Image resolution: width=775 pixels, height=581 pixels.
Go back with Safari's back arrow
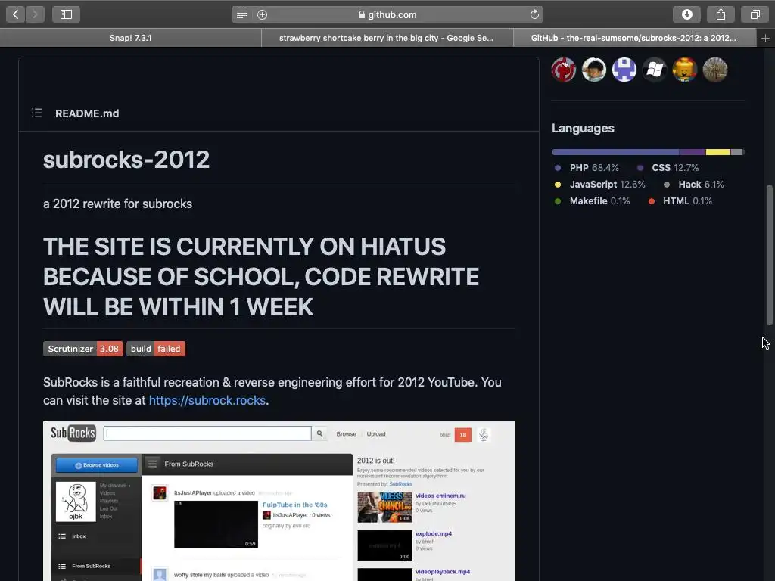point(15,14)
